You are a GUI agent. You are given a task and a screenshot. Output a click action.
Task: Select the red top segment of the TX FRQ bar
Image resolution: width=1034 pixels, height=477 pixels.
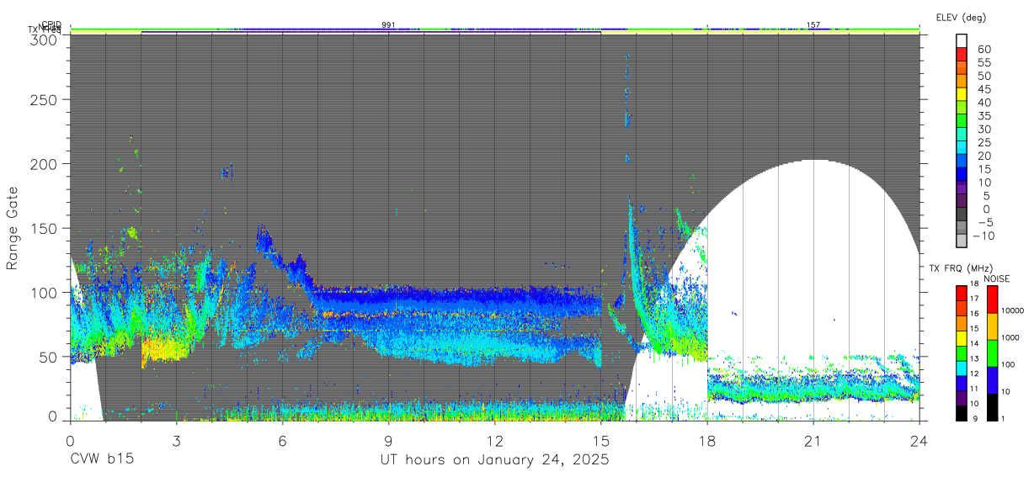pyautogui.click(x=962, y=293)
